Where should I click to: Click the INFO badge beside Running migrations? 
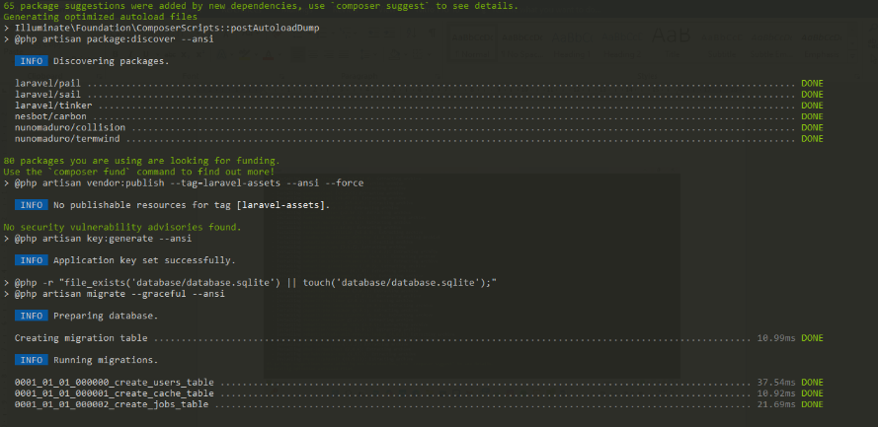(x=31, y=360)
